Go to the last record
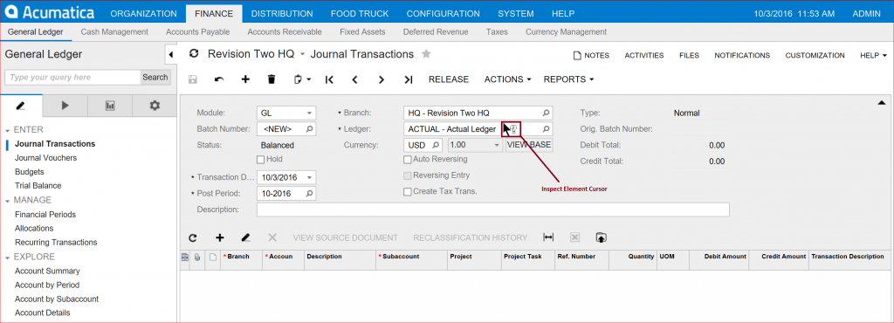This screenshot has height=323, width=894. tap(409, 79)
